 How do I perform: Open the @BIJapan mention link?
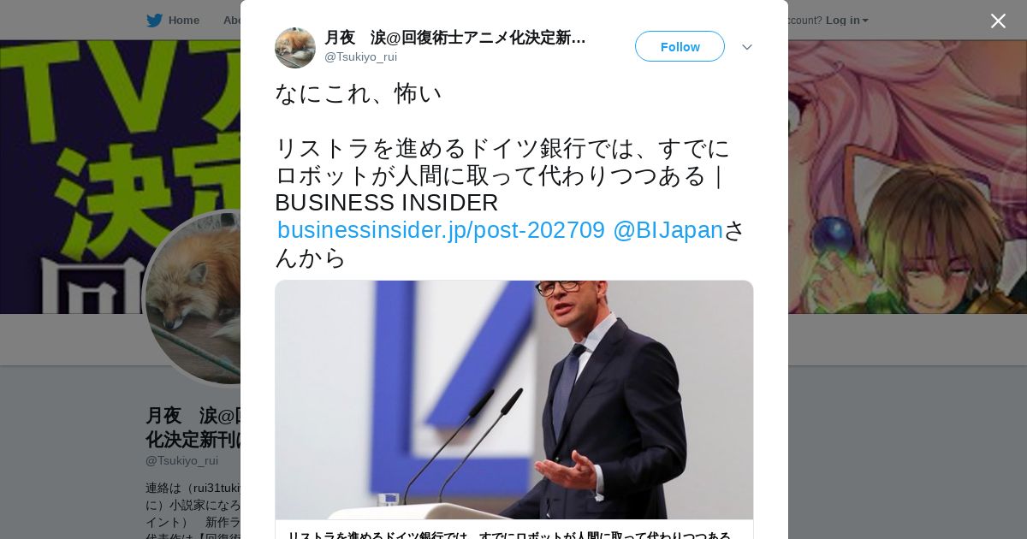point(668,230)
